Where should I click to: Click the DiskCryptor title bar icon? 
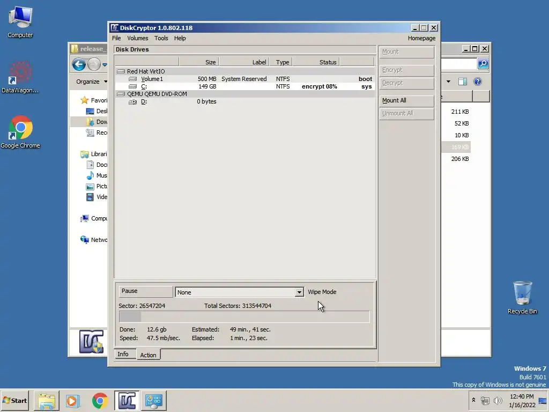pyautogui.click(x=115, y=28)
